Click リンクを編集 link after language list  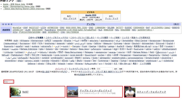(145, 63)
